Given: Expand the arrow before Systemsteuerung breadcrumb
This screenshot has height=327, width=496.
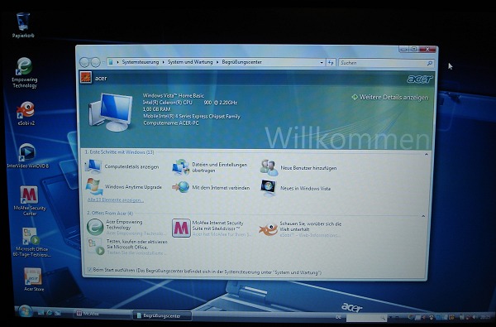Looking at the screenshot, I should coord(118,62).
